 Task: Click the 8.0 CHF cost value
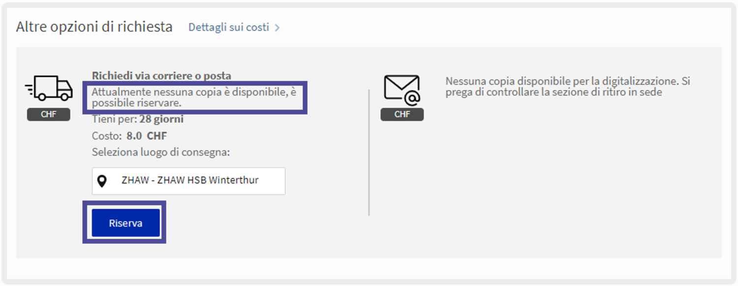pos(147,136)
